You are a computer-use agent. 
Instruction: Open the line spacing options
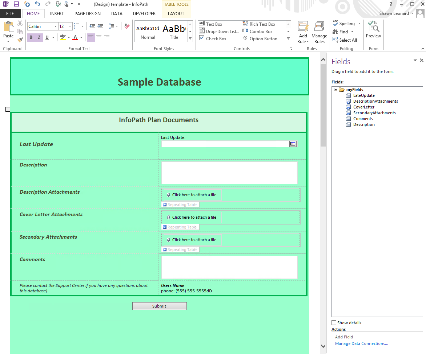point(113,26)
